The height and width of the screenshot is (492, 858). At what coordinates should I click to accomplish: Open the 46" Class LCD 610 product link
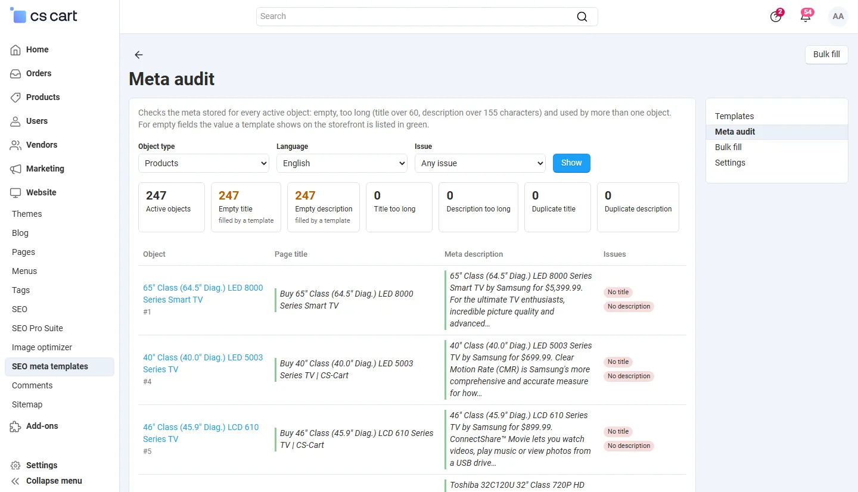(x=201, y=433)
